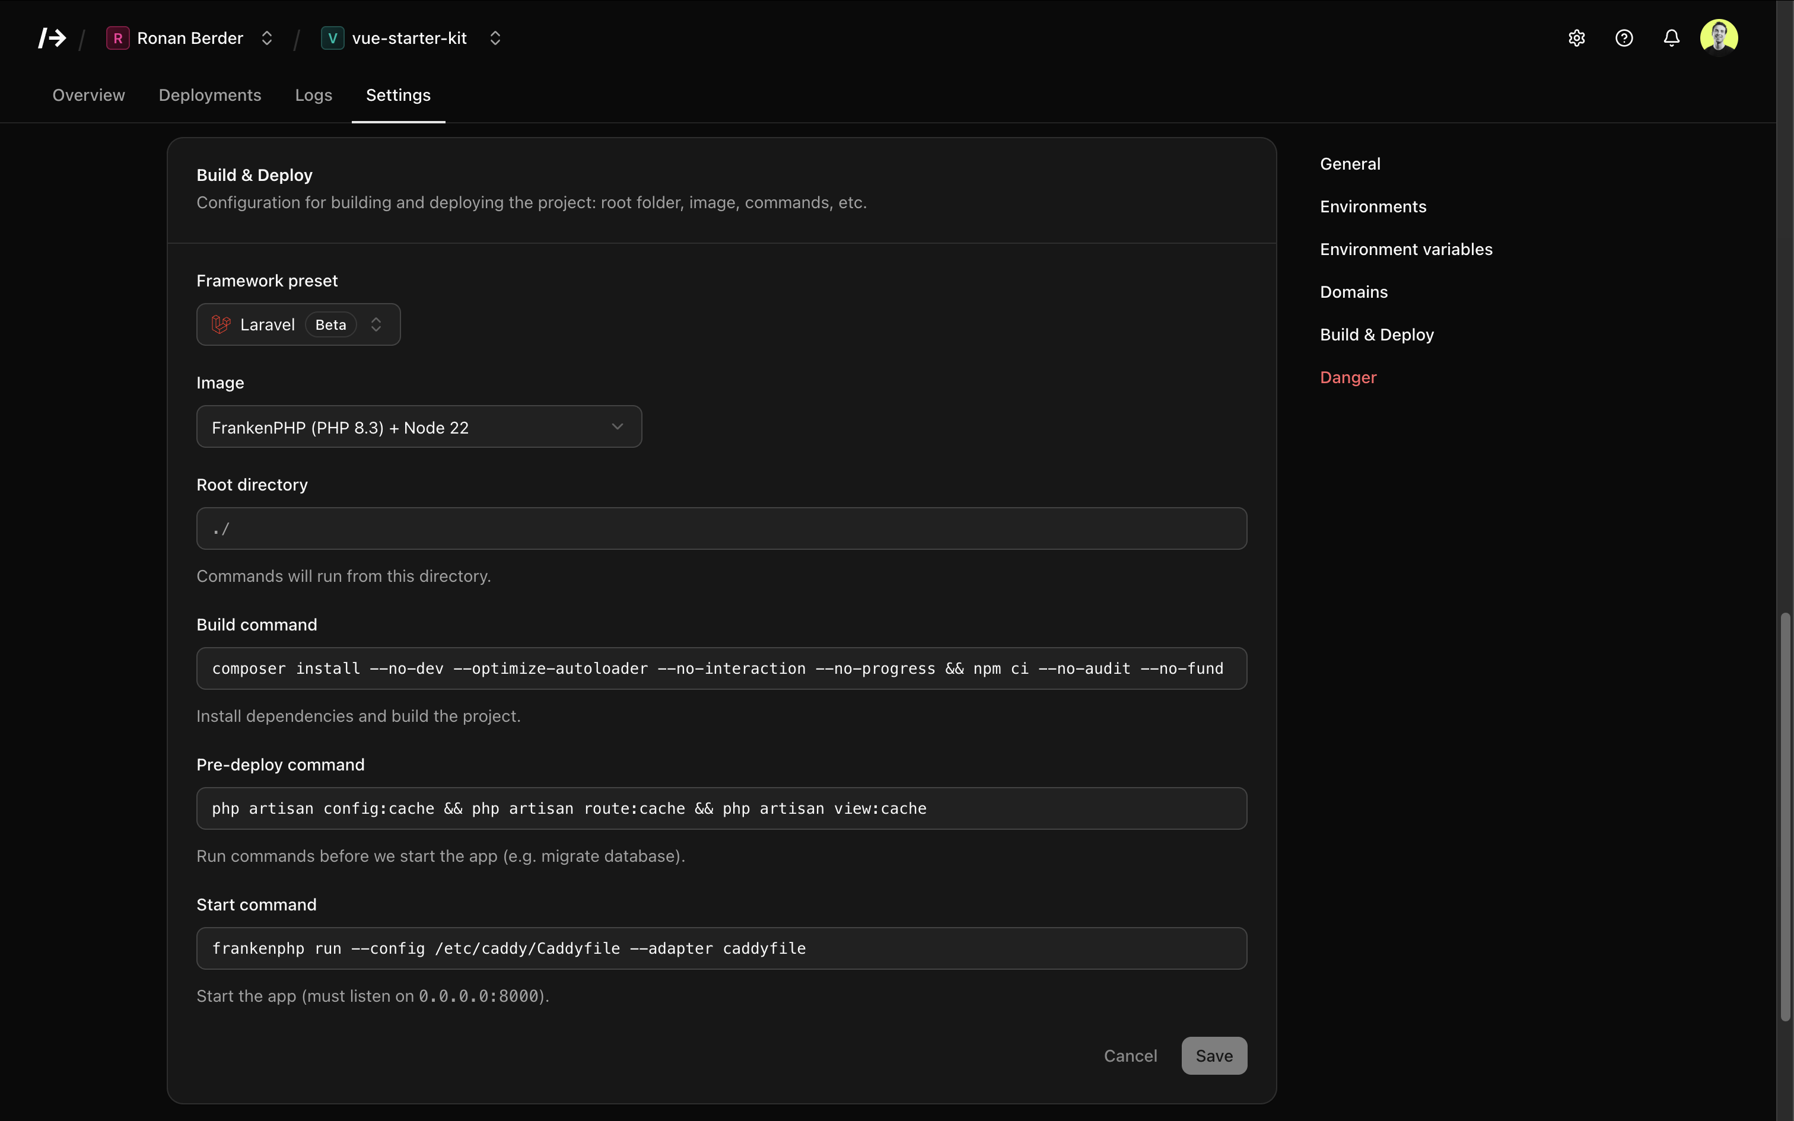Focus the Root directory input field
The height and width of the screenshot is (1121, 1794).
point(721,528)
